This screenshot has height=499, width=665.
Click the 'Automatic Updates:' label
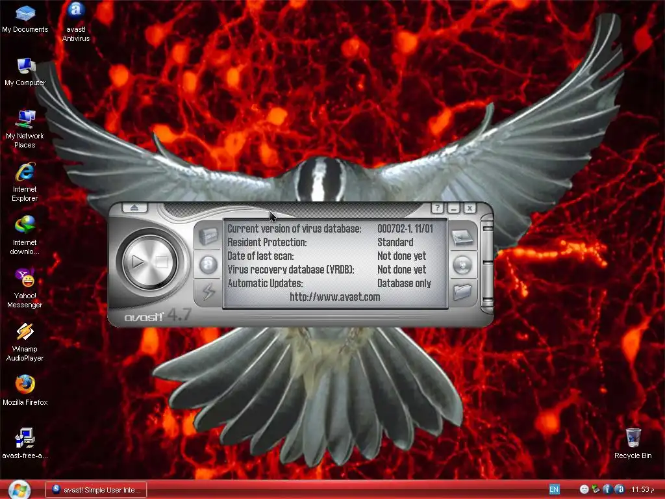tap(265, 283)
